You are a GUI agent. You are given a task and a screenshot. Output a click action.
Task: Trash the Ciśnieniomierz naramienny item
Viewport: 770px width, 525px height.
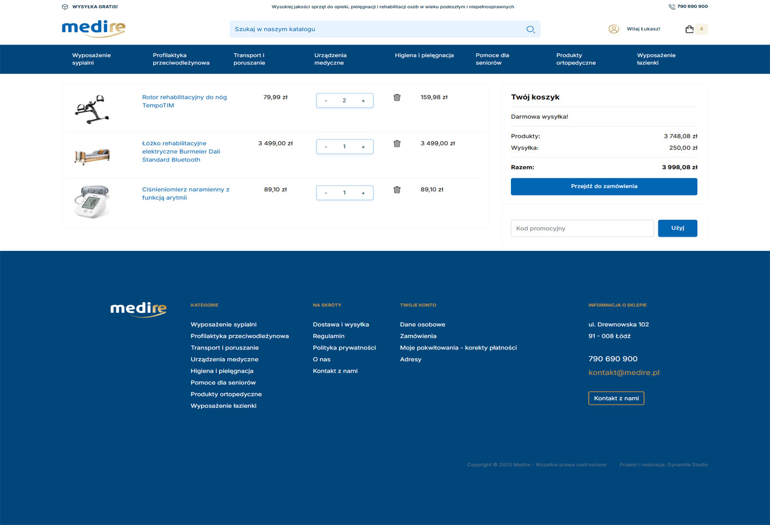coord(397,190)
